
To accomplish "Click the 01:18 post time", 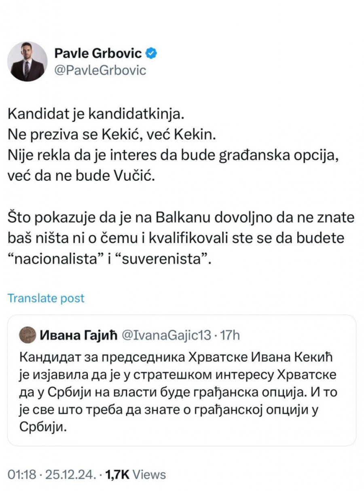I will click(x=19, y=474).
